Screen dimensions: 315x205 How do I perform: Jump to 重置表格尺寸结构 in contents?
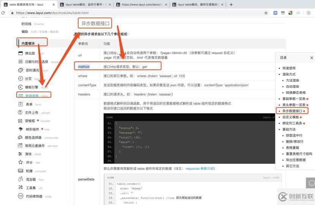pos(299,154)
